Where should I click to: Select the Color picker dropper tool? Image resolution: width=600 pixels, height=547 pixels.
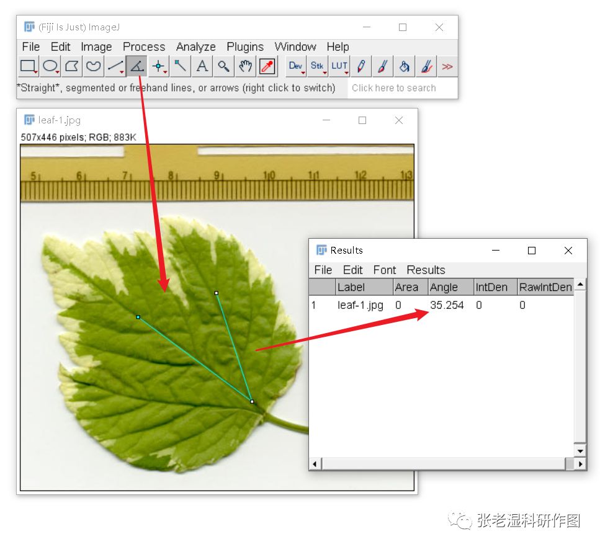point(267,66)
